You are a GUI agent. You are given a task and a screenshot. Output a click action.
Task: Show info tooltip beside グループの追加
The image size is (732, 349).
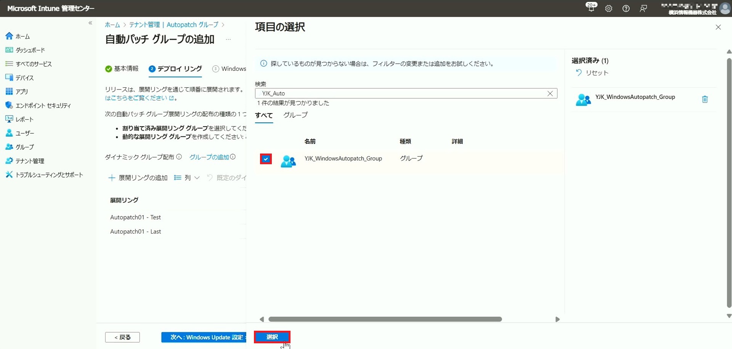coord(233,157)
